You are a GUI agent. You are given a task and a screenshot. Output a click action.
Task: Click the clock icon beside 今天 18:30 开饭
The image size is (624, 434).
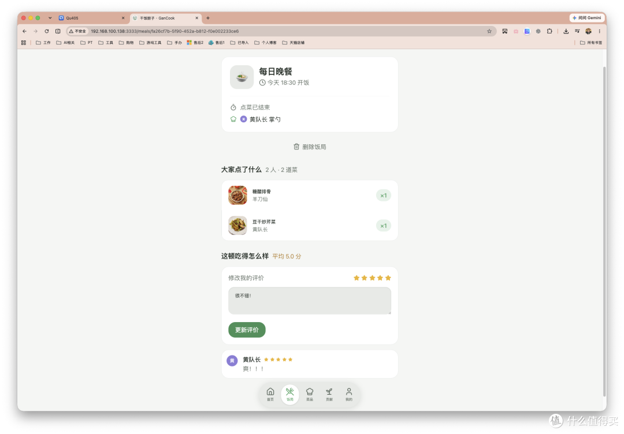pyautogui.click(x=262, y=83)
